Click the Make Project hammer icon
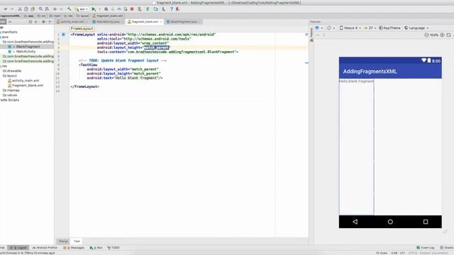This screenshot has width=454, height=255. tap(69, 9)
